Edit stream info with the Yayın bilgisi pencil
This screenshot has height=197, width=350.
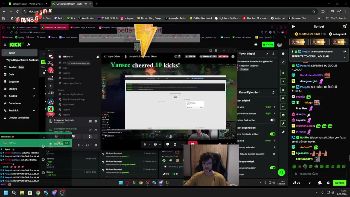click(267, 54)
